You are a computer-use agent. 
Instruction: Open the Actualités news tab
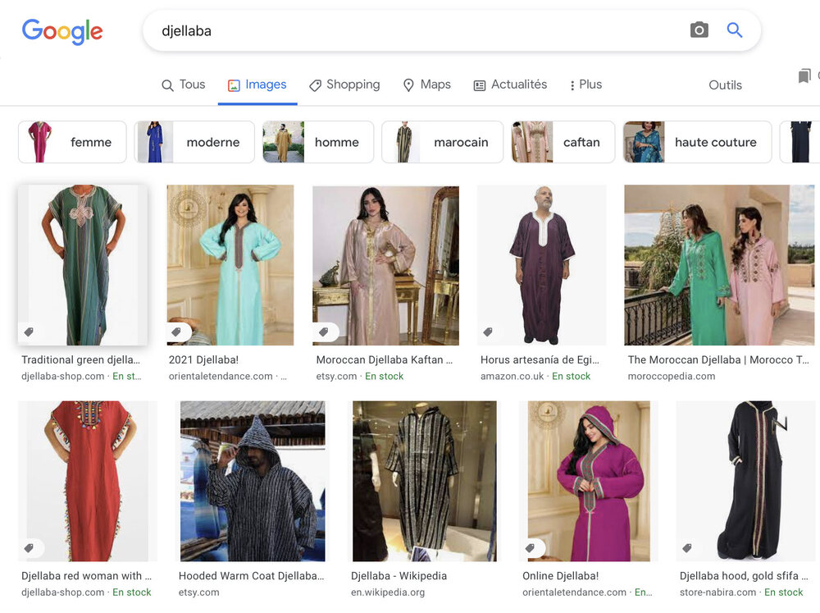pyautogui.click(x=510, y=85)
